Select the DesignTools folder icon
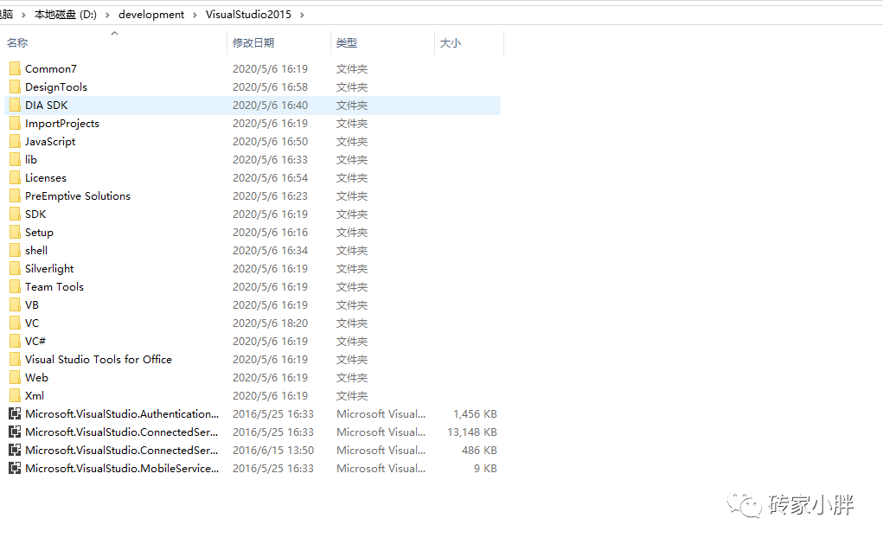The image size is (883, 544). click(15, 86)
